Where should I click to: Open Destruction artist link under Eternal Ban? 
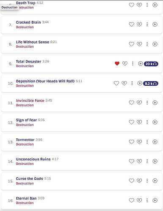[25, 203]
